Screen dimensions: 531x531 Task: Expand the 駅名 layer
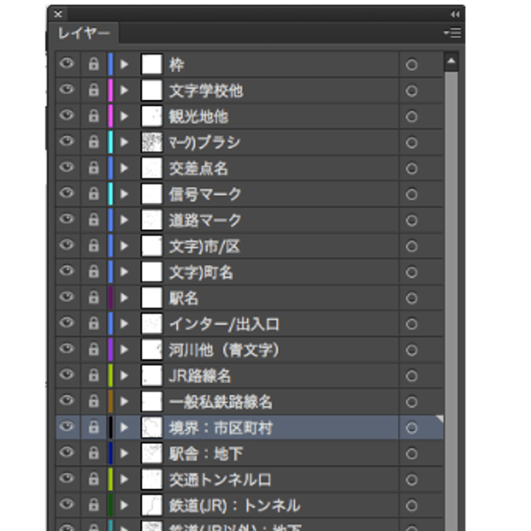coord(124,298)
